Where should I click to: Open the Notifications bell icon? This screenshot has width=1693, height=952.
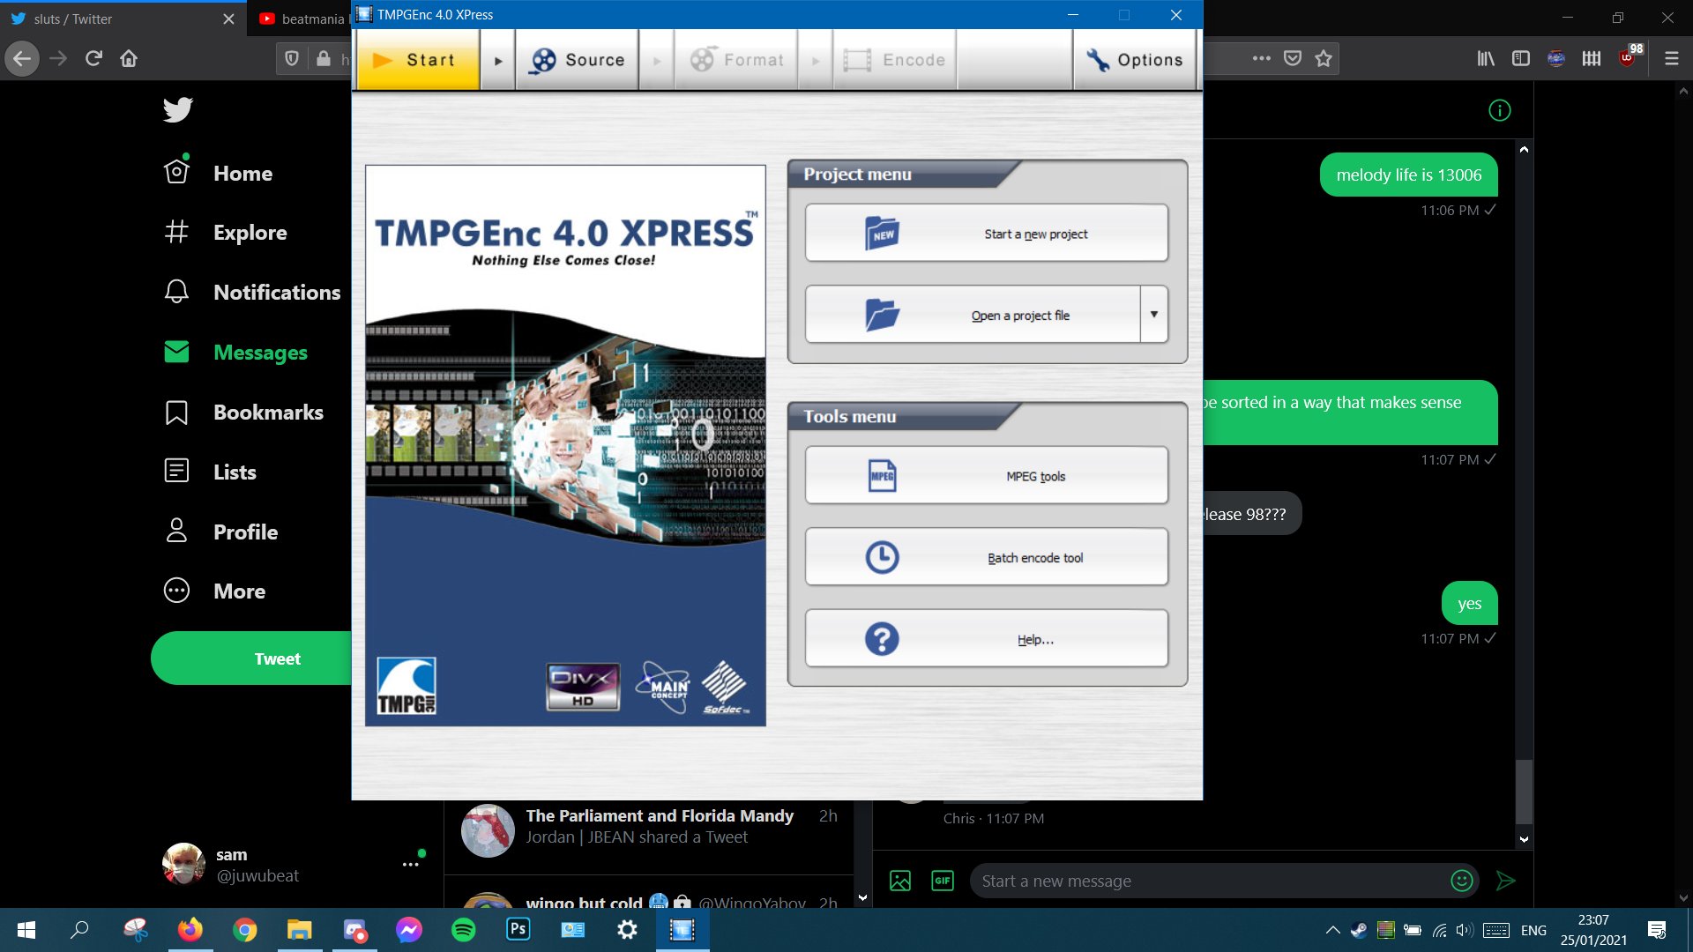point(176,292)
